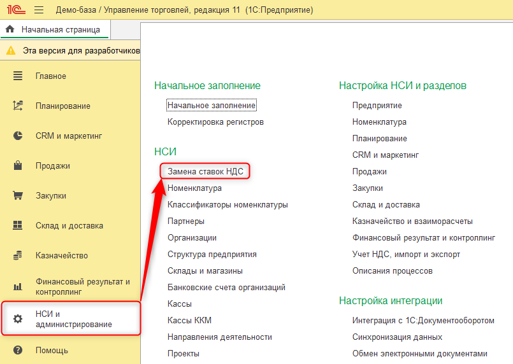
Task: Open the Организации link
Action: coord(192,237)
